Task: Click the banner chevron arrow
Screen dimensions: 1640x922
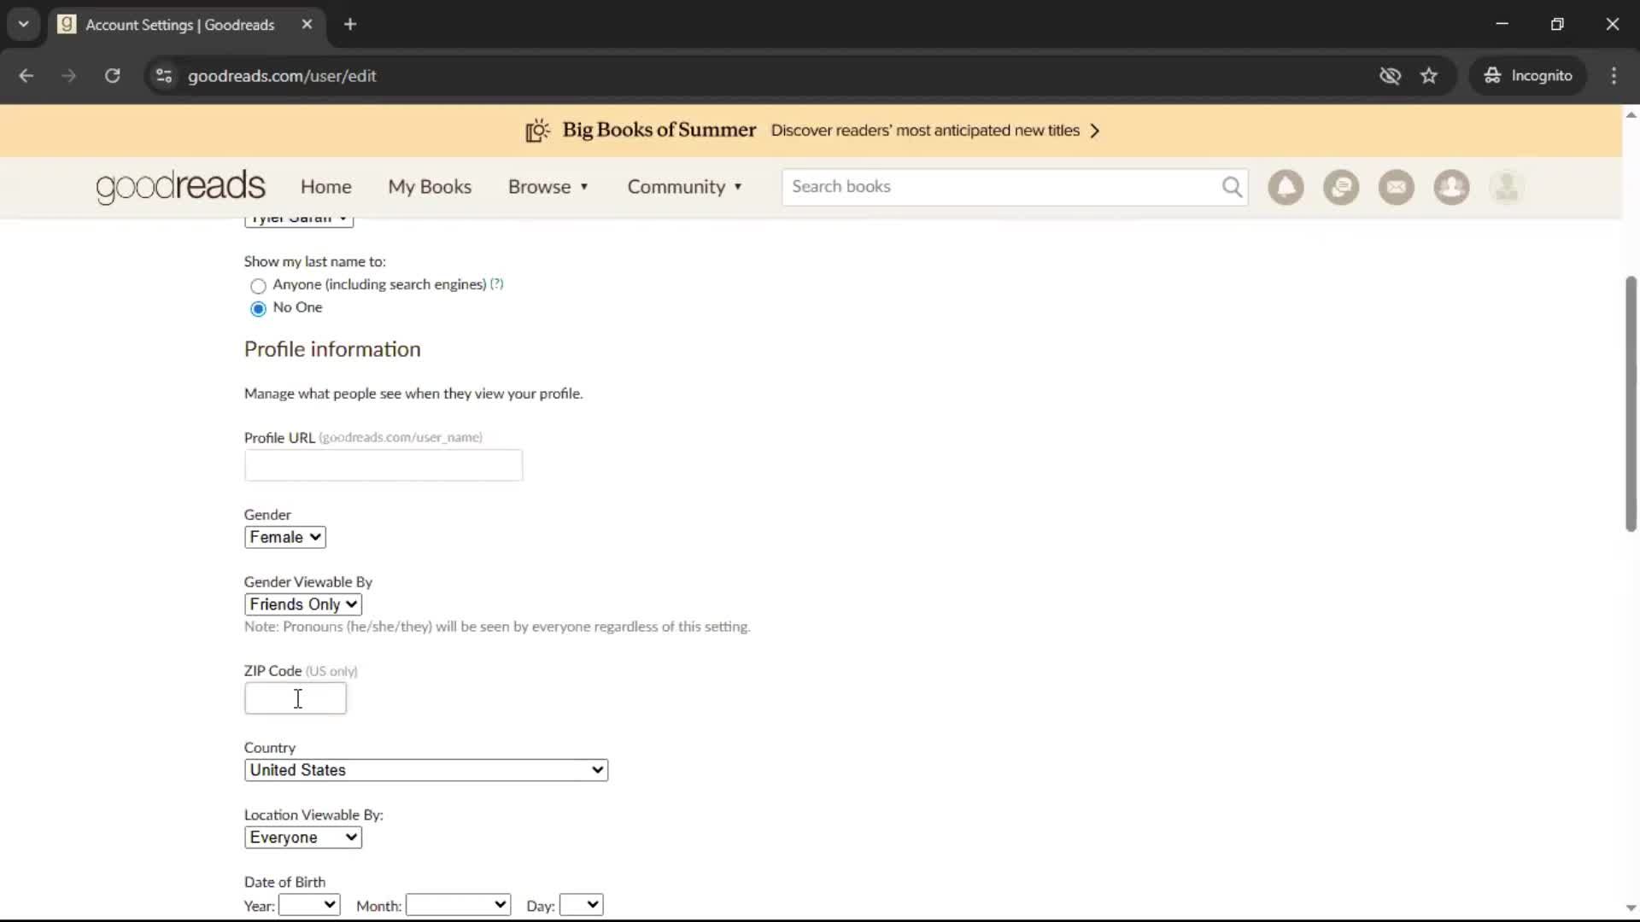Action: 1094,131
